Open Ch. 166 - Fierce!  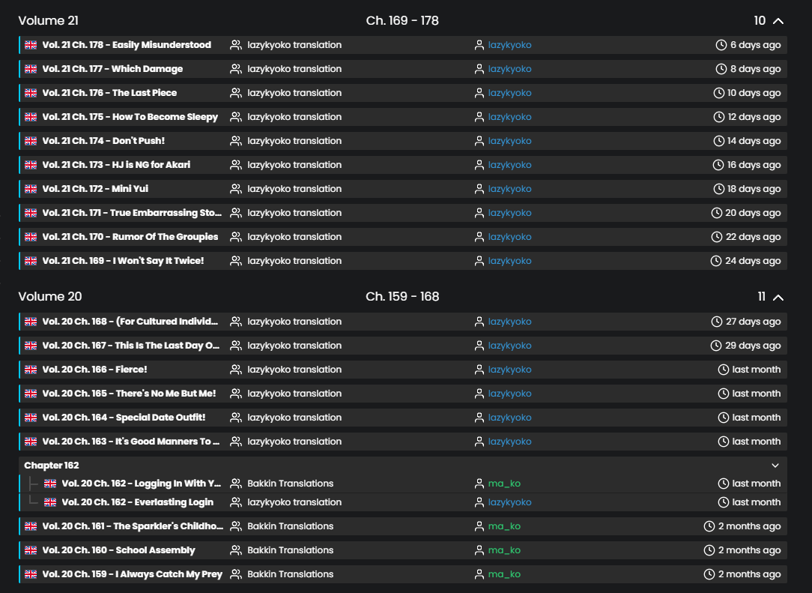click(x=94, y=370)
